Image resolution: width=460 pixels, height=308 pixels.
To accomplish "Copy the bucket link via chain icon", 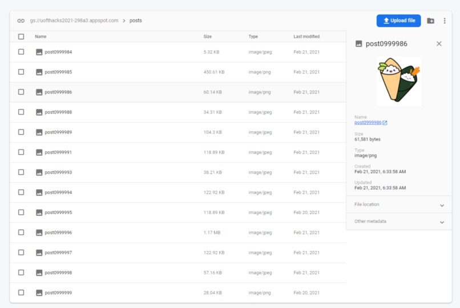I will [x=21, y=21].
